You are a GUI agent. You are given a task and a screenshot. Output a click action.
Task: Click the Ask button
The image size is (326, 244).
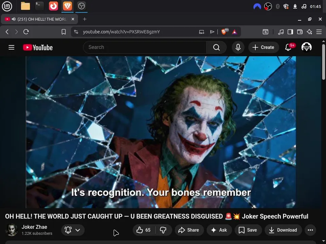[x=219, y=230]
